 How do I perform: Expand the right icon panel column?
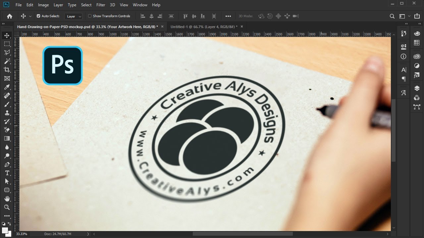tap(419, 24)
